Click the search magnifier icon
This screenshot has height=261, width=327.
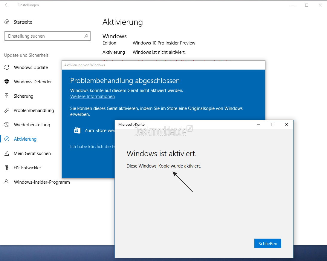tap(86, 36)
